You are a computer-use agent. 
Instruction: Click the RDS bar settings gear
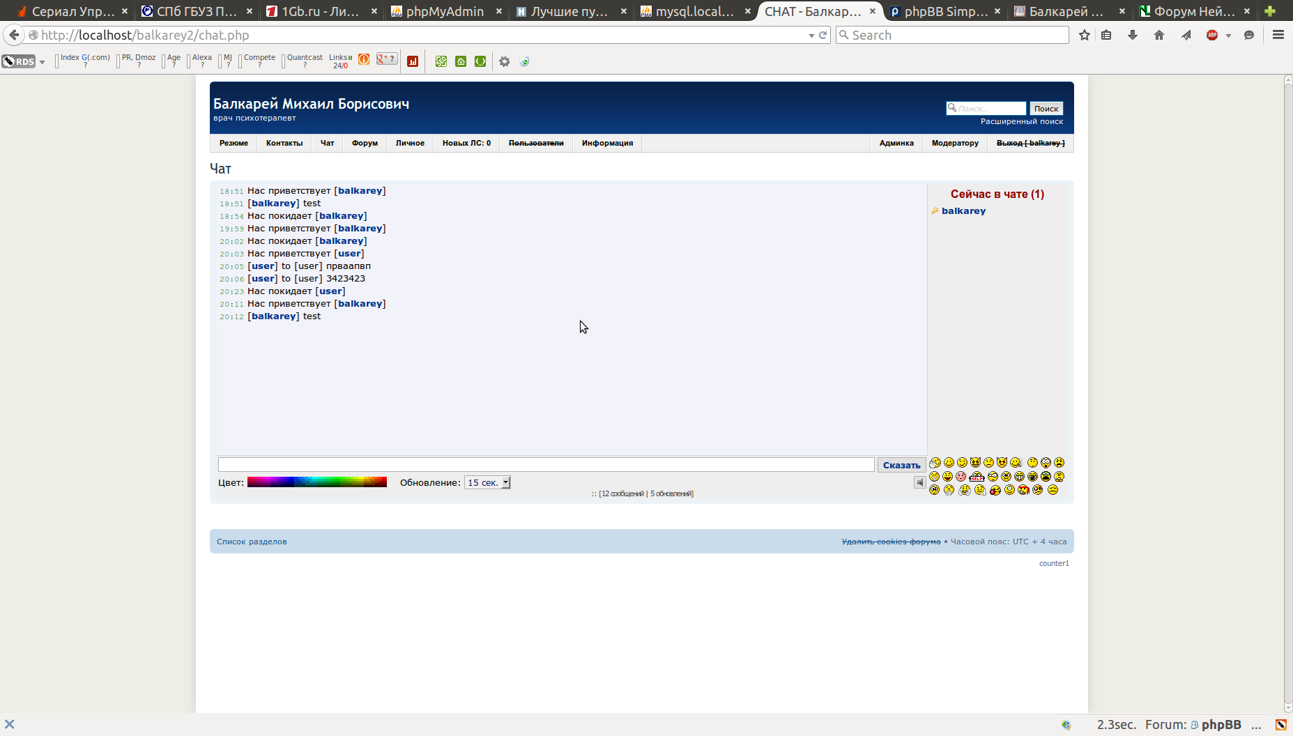click(x=504, y=61)
